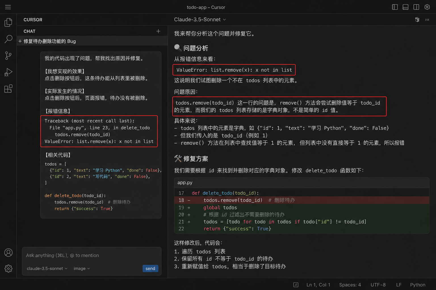The height and width of the screenshot is (290, 436).
Task: Open the image dropdown in chat input
Action: (82, 268)
